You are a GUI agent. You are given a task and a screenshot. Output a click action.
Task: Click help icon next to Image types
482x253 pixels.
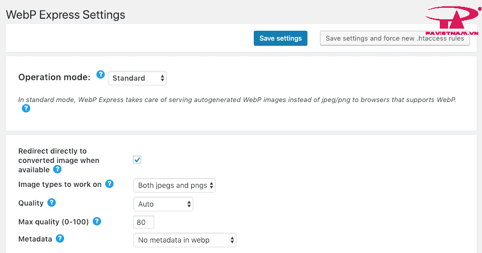click(109, 184)
